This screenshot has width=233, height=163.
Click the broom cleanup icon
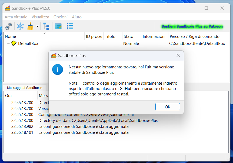point(30,26)
